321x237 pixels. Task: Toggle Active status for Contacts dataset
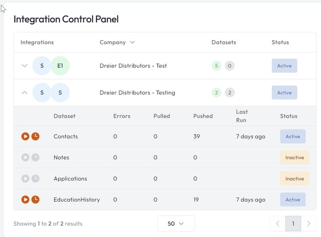pyautogui.click(x=293, y=137)
